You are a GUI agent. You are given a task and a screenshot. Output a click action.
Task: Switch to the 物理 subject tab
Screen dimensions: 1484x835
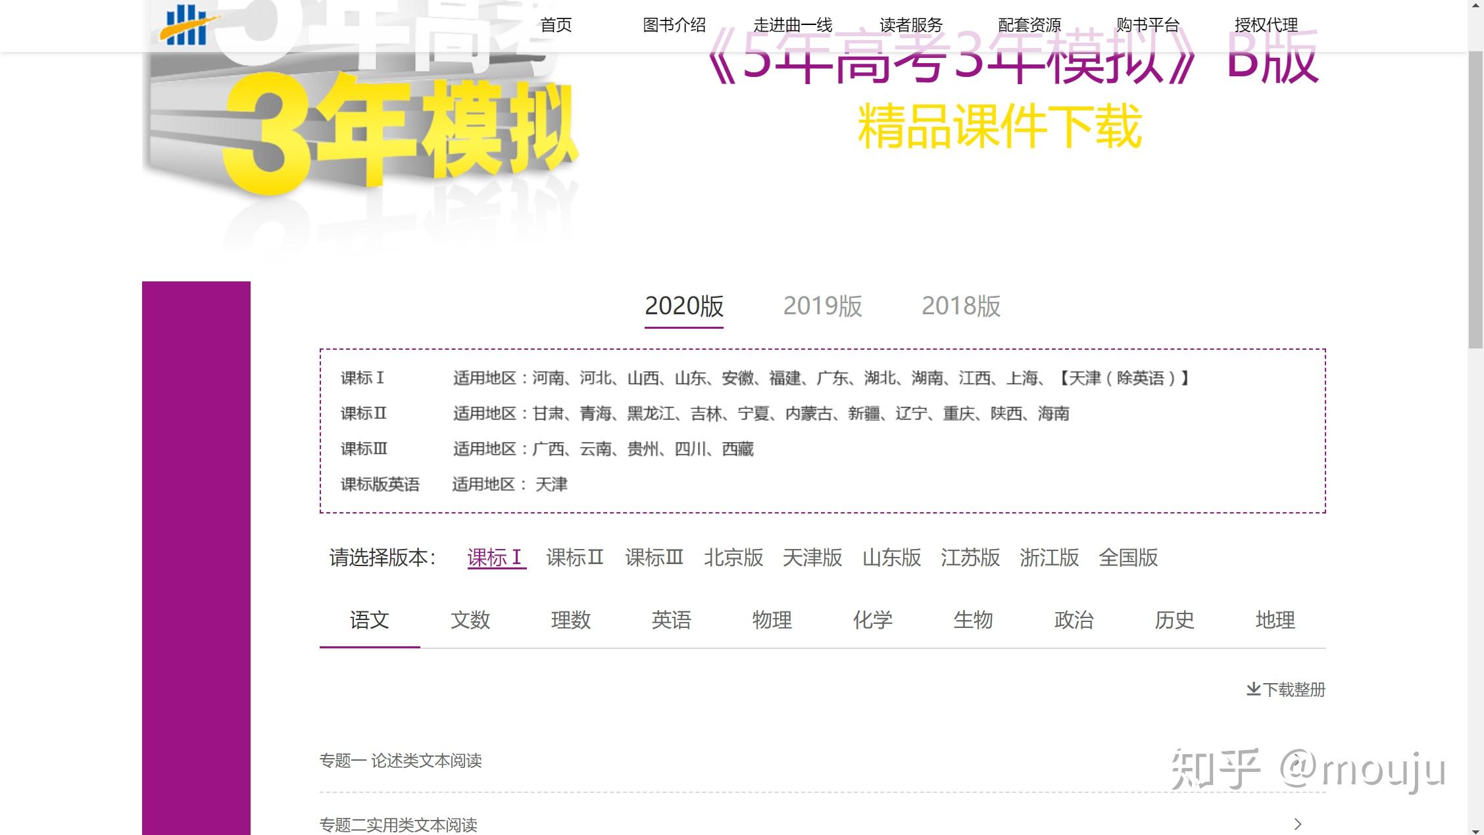coord(772,619)
